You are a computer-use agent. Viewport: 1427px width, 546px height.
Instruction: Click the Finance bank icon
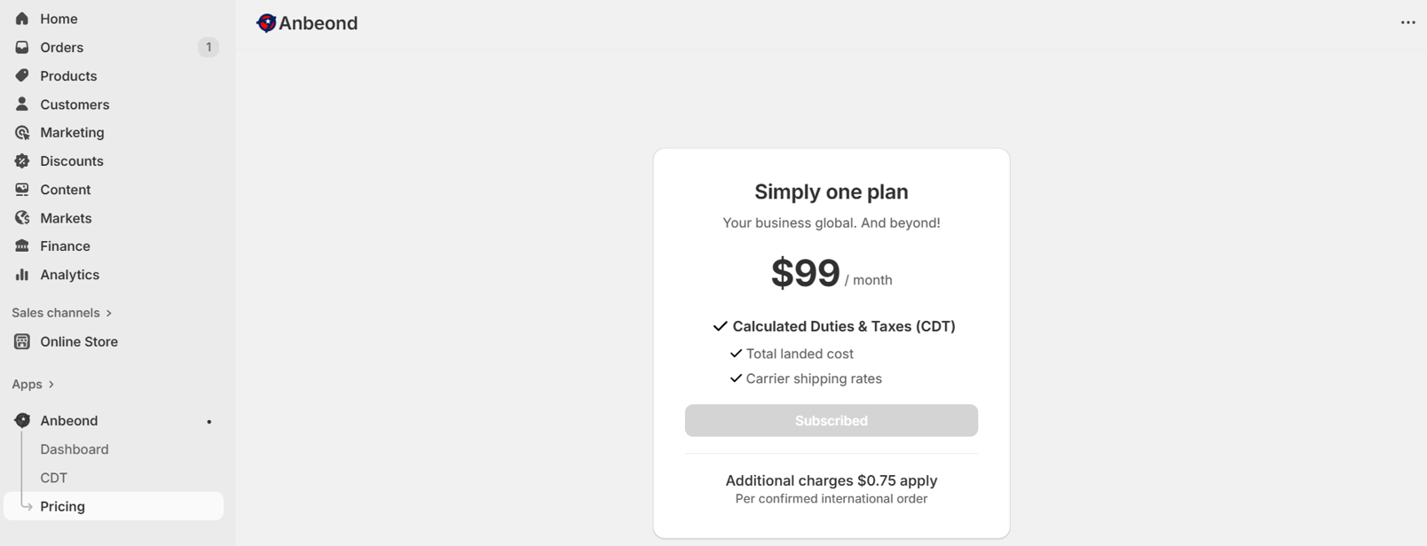[x=22, y=246]
